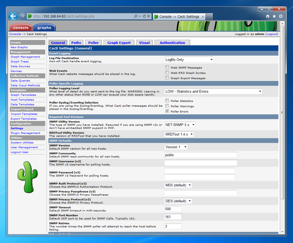Check the Poller Warnings box
This screenshot has width=293, height=243.
pos(167,106)
